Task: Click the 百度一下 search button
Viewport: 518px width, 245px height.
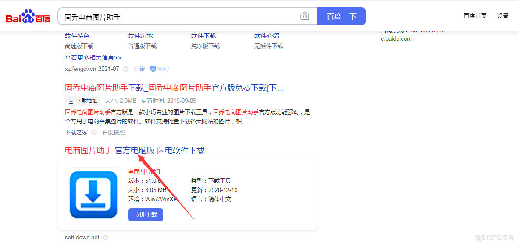Action: 342,16
